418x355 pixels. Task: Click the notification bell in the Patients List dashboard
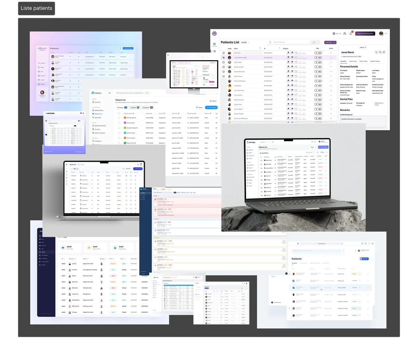(x=351, y=34)
